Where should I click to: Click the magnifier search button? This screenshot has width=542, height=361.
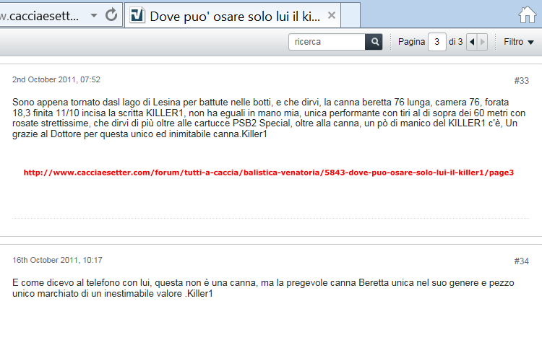(374, 42)
